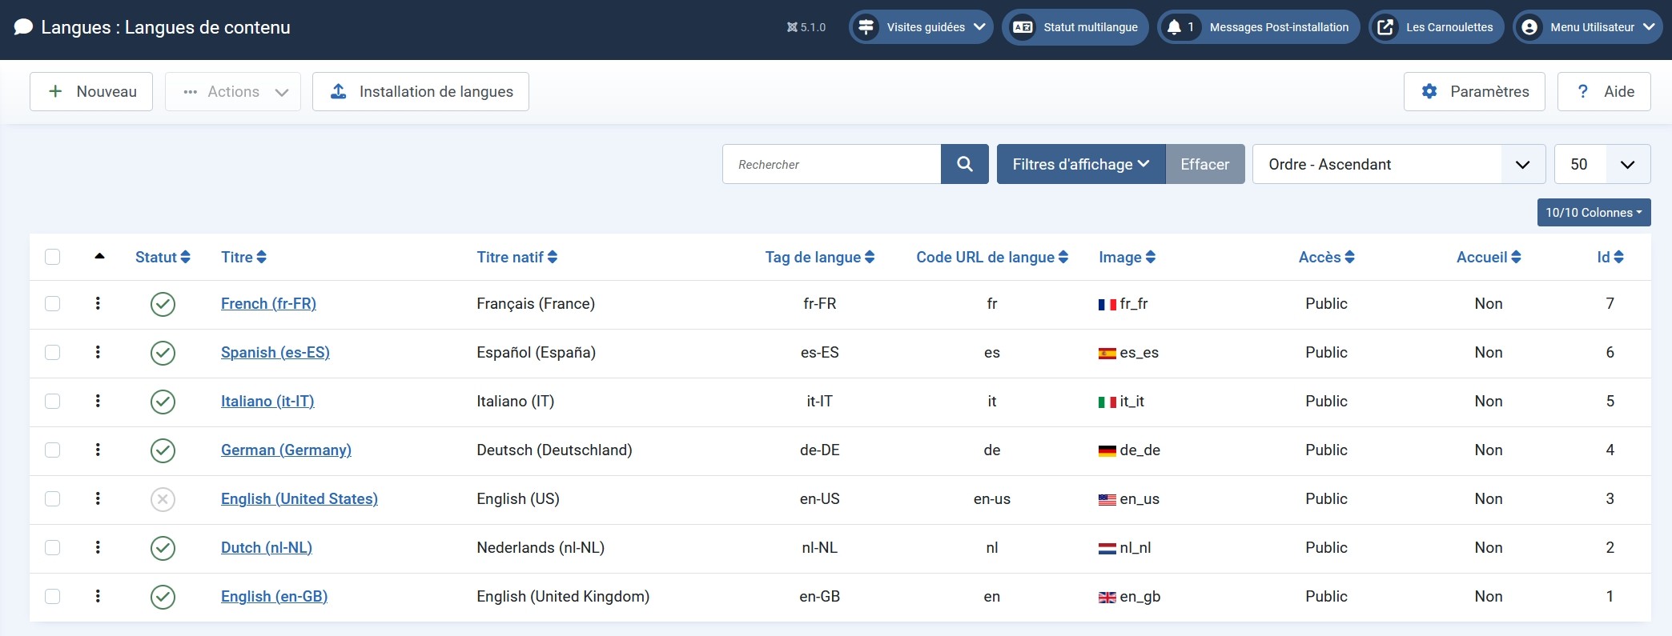Sort table by Id column
1672x636 pixels.
(1610, 257)
